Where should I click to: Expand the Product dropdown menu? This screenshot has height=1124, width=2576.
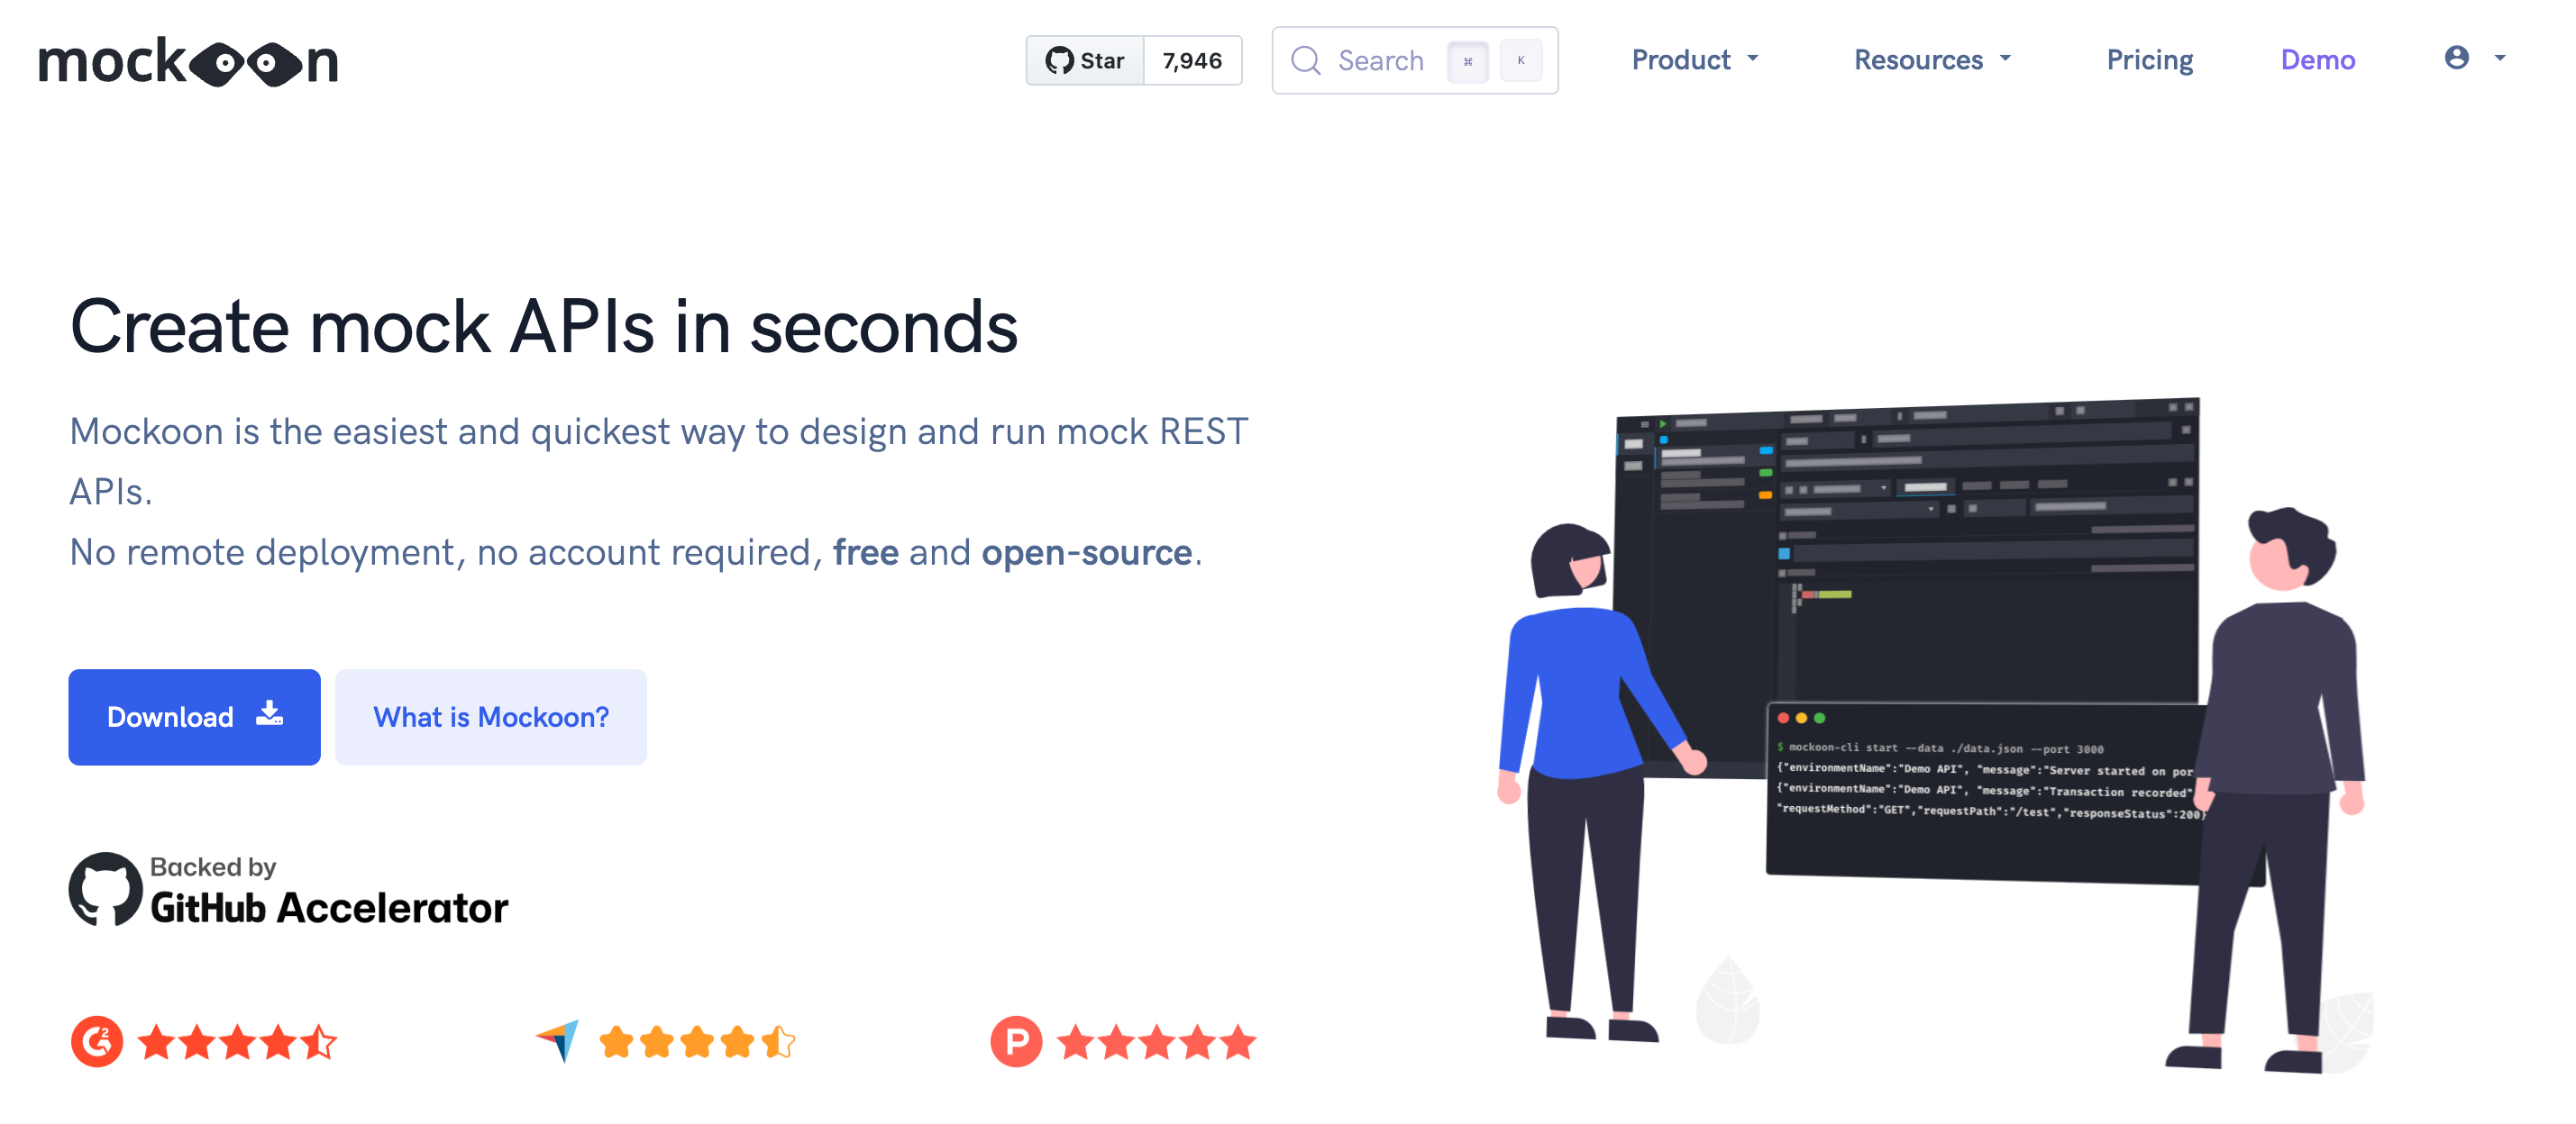[x=1694, y=60]
